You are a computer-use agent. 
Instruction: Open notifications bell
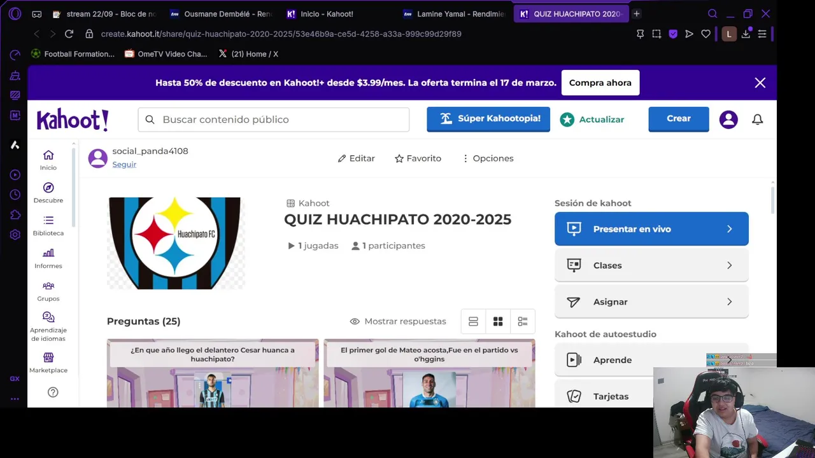tap(757, 120)
